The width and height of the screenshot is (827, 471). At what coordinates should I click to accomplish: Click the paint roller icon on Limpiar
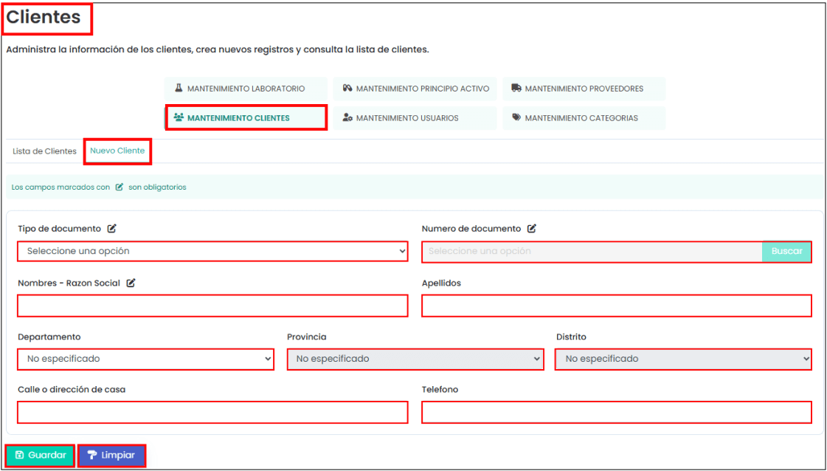pos(92,455)
